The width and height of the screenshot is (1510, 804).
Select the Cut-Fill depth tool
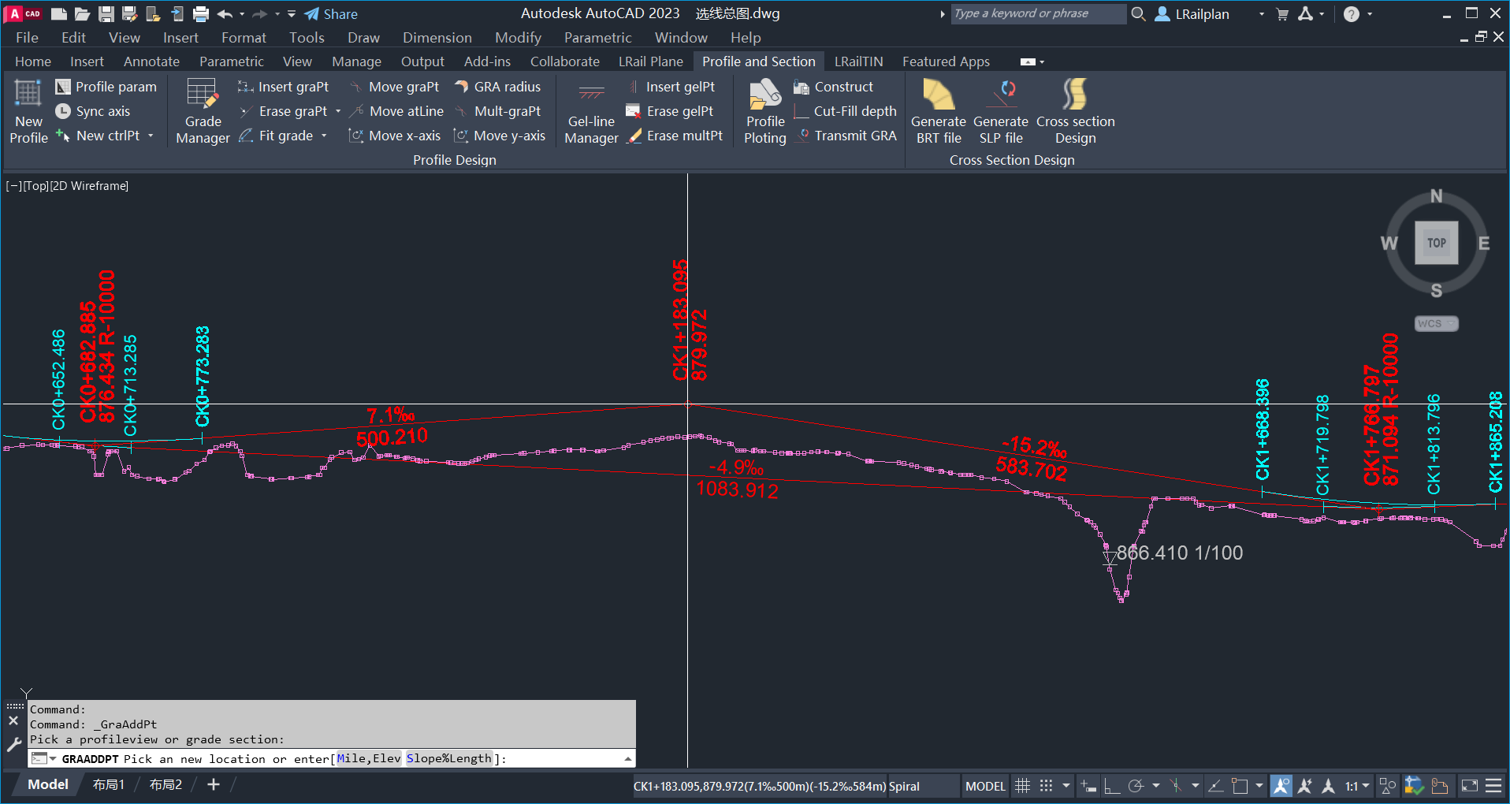[846, 111]
